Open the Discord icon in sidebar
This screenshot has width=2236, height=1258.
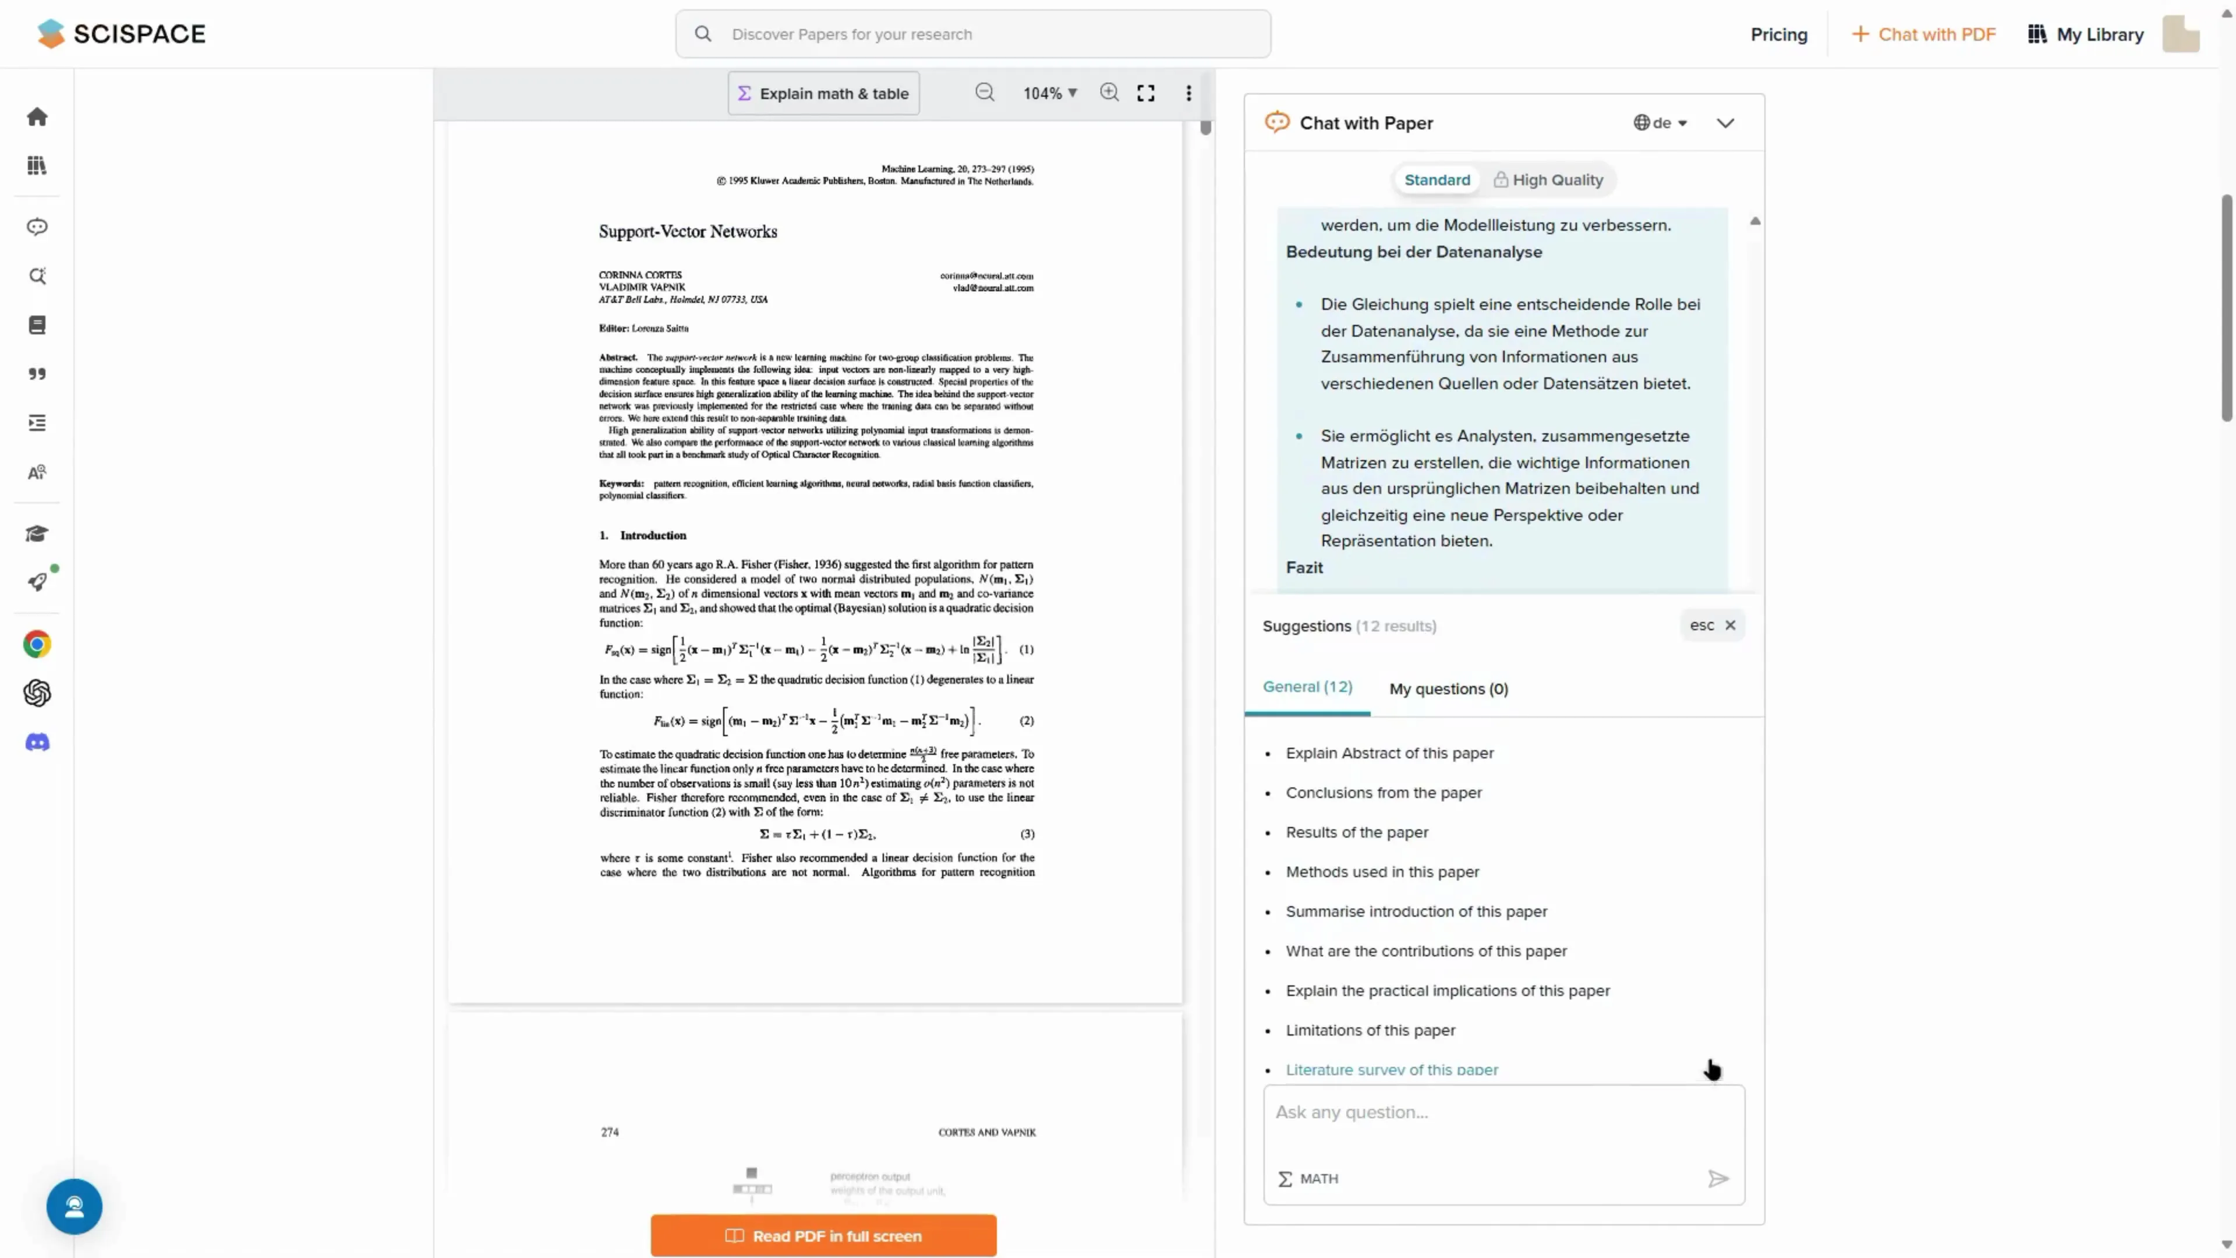[x=37, y=743]
